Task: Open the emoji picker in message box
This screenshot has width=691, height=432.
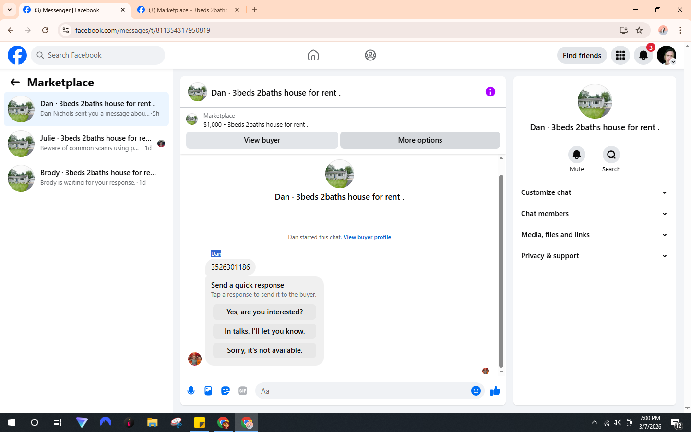Action: [x=476, y=391]
